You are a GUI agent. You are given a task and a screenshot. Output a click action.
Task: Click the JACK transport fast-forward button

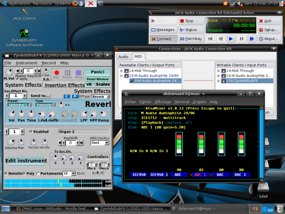(252, 39)
